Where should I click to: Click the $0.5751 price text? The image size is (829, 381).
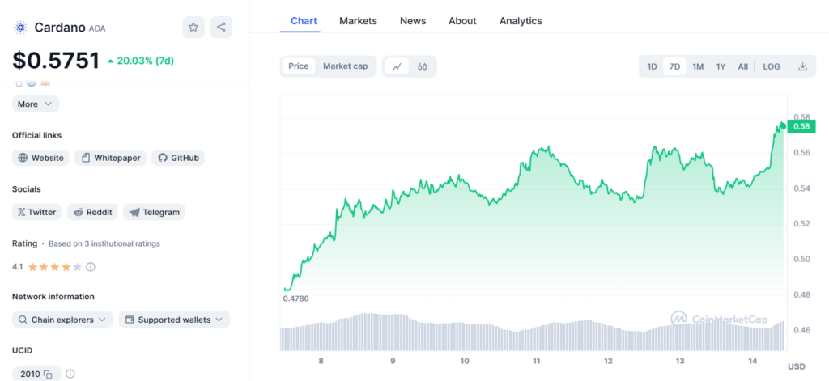(56, 60)
